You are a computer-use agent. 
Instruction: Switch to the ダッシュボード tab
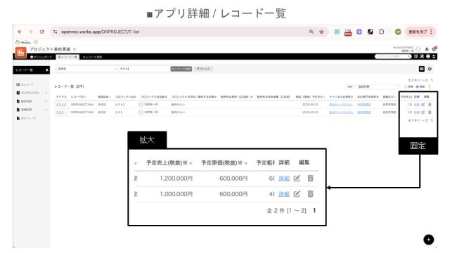[x=41, y=57]
